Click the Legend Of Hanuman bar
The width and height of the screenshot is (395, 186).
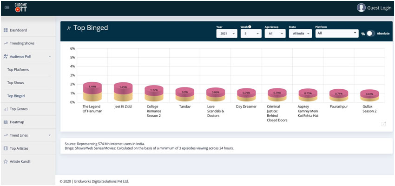[x=92, y=91]
